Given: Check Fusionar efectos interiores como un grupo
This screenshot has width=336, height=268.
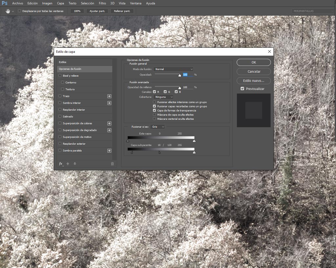Looking at the screenshot, I should 154,102.
